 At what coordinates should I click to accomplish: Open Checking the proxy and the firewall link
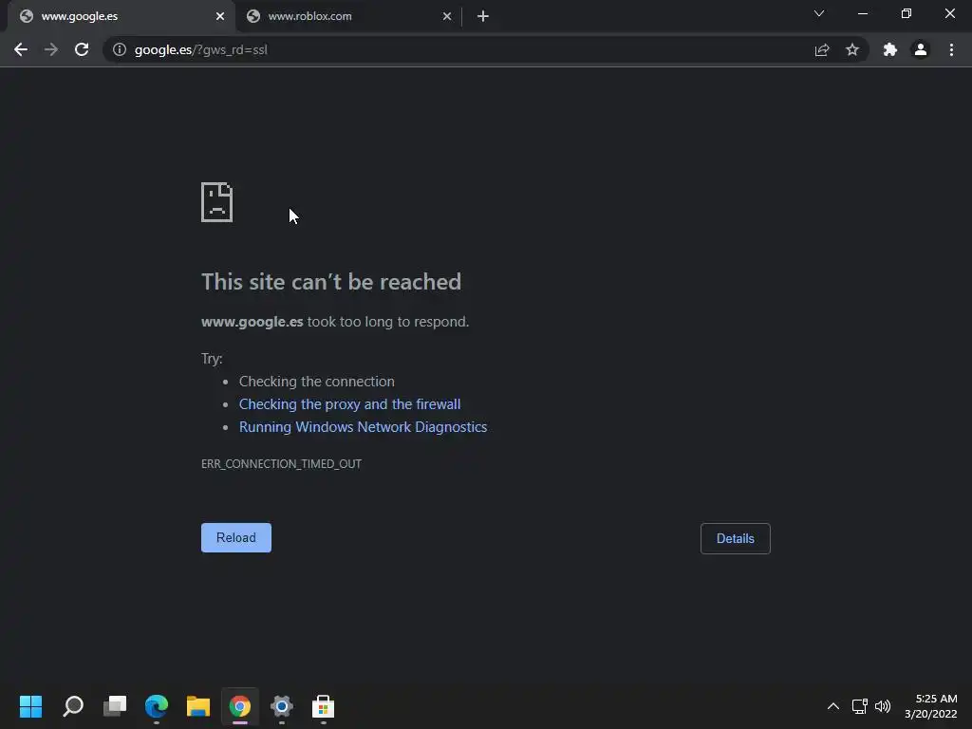click(349, 404)
